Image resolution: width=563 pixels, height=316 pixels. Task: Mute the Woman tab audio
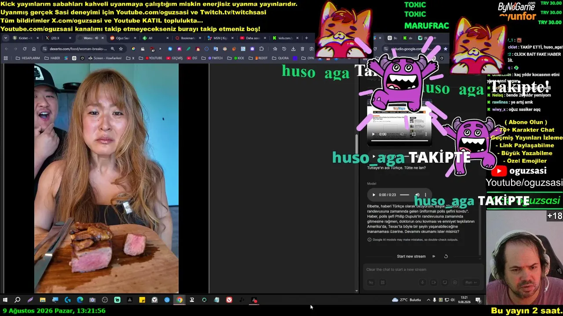click(x=97, y=38)
